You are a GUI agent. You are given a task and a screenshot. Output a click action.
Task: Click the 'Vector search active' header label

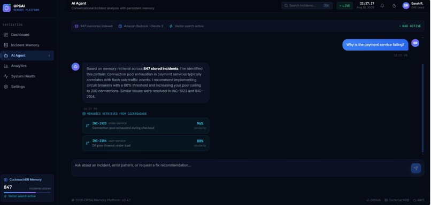click(189, 26)
